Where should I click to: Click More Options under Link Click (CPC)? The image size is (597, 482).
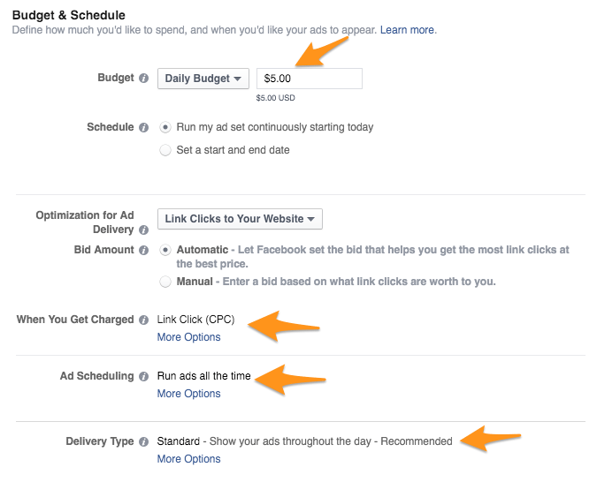pyautogui.click(x=189, y=337)
